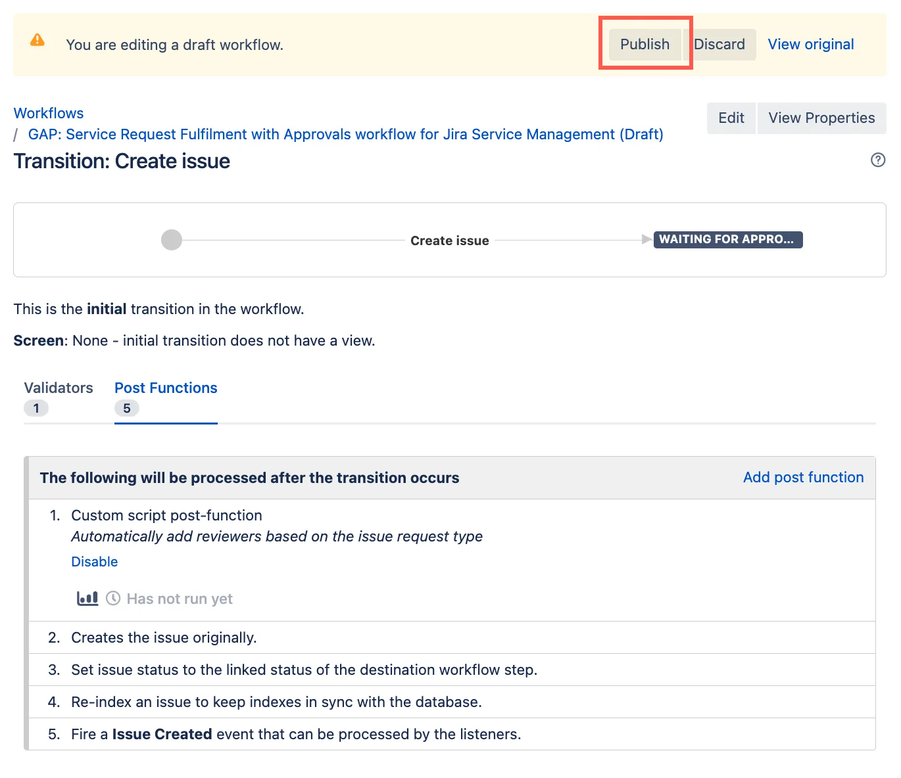Image resolution: width=901 pixels, height=778 pixels.
Task: Select the Post Functions tab
Action: coord(166,398)
